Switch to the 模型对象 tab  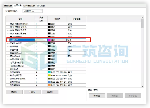coord(8,6)
